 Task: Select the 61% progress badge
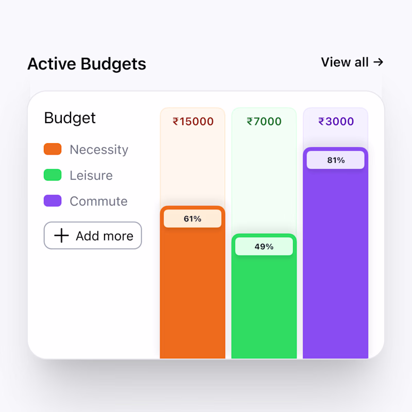[x=193, y=219]
